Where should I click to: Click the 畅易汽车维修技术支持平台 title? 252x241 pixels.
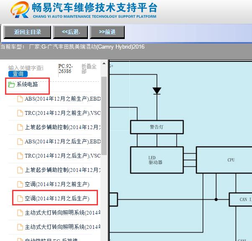click(94, 8)
